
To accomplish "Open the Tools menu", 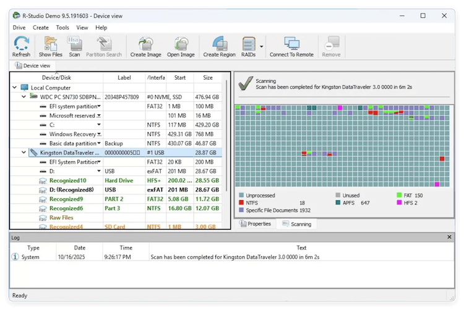I will pyautogui.click(x=62, y=28).
